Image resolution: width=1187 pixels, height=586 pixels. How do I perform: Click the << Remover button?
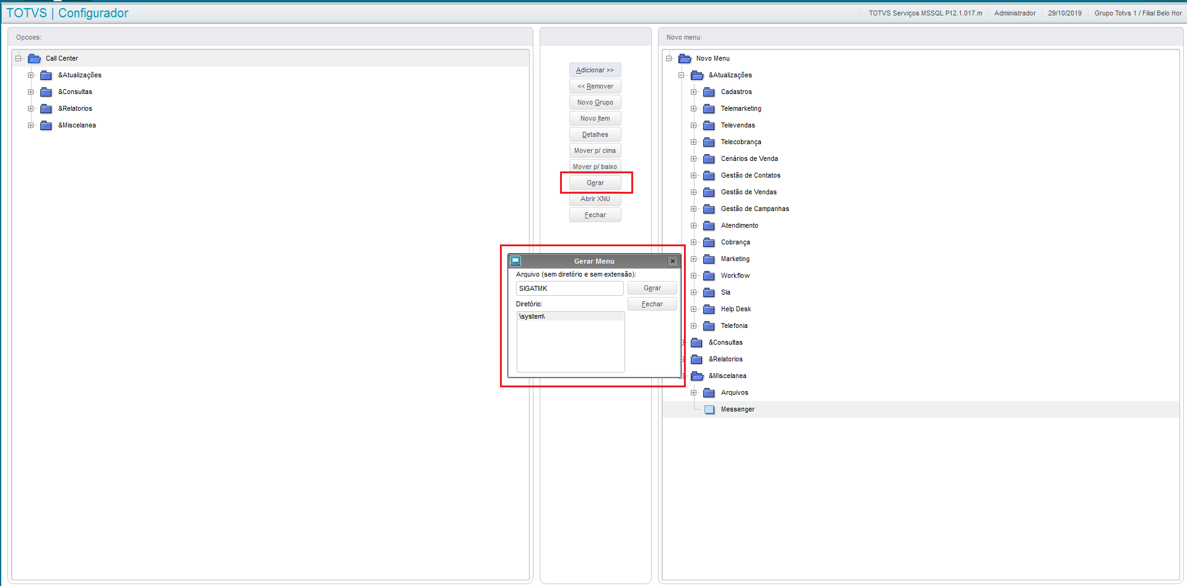(x=595, y=86)
